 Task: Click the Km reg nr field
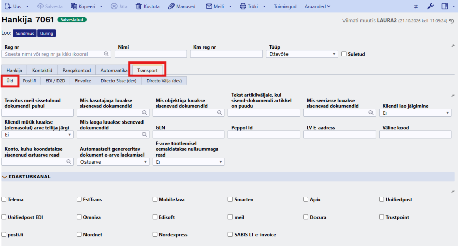(x=226, y=54)
